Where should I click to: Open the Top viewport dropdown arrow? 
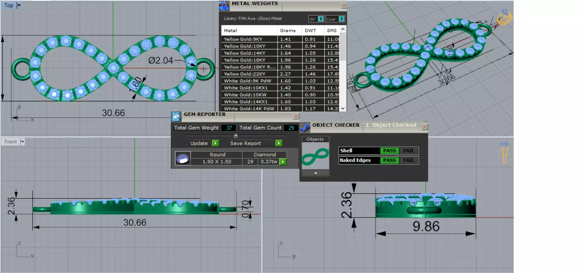point(19,5)
